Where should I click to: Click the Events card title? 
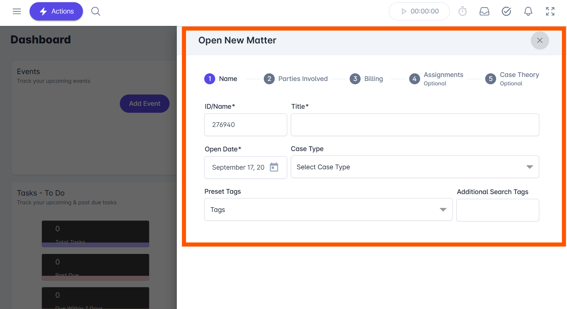pos(28,72)
